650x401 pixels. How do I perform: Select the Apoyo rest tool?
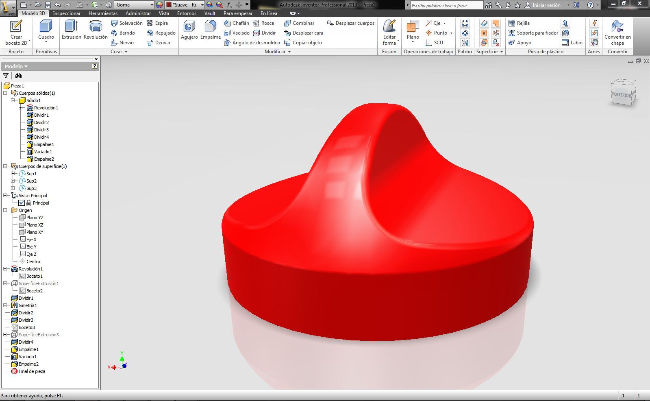[x=520, y=43]
